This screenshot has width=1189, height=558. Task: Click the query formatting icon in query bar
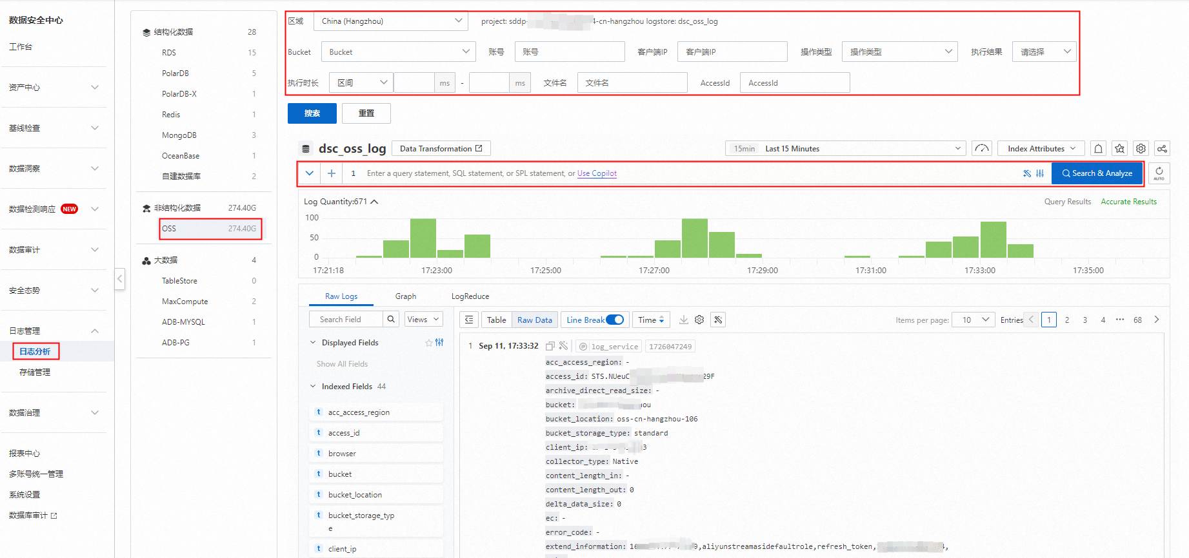point(1027,173)
